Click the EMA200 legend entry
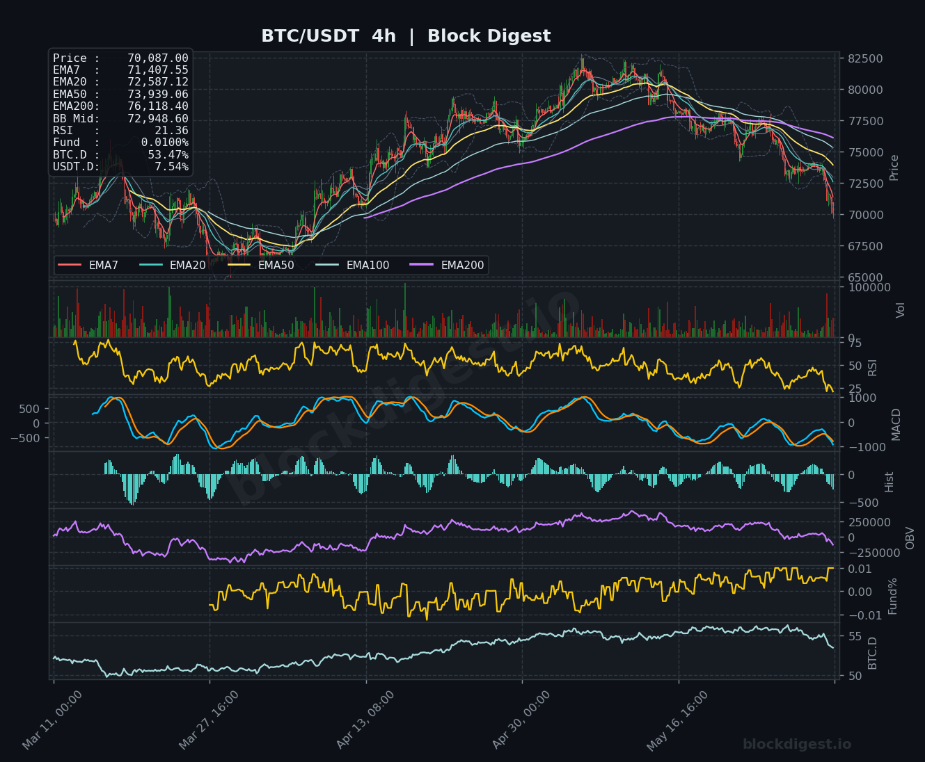Image resolution: width=925 pixels, height=762 pixels. [447, 265]
